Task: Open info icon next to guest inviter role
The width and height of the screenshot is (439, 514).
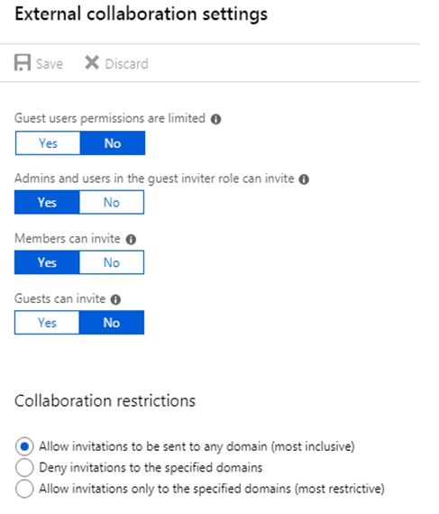Action: coord(304,179)
